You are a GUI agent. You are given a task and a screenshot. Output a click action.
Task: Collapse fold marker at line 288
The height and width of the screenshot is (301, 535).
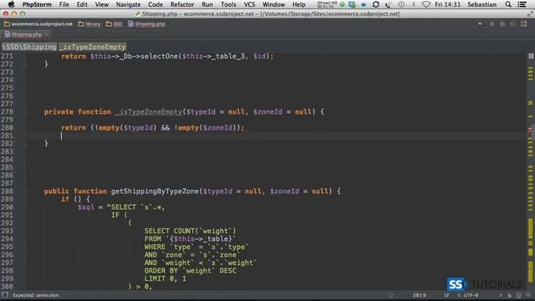coord(25,191)
